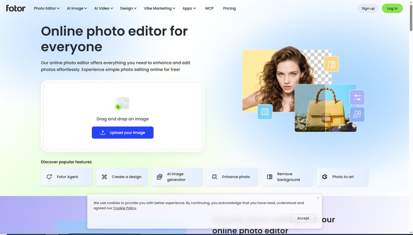Click the Discover popular features label
Image resolution: width=413 pixels, height=235 pixels.
(x=67, y=162)
